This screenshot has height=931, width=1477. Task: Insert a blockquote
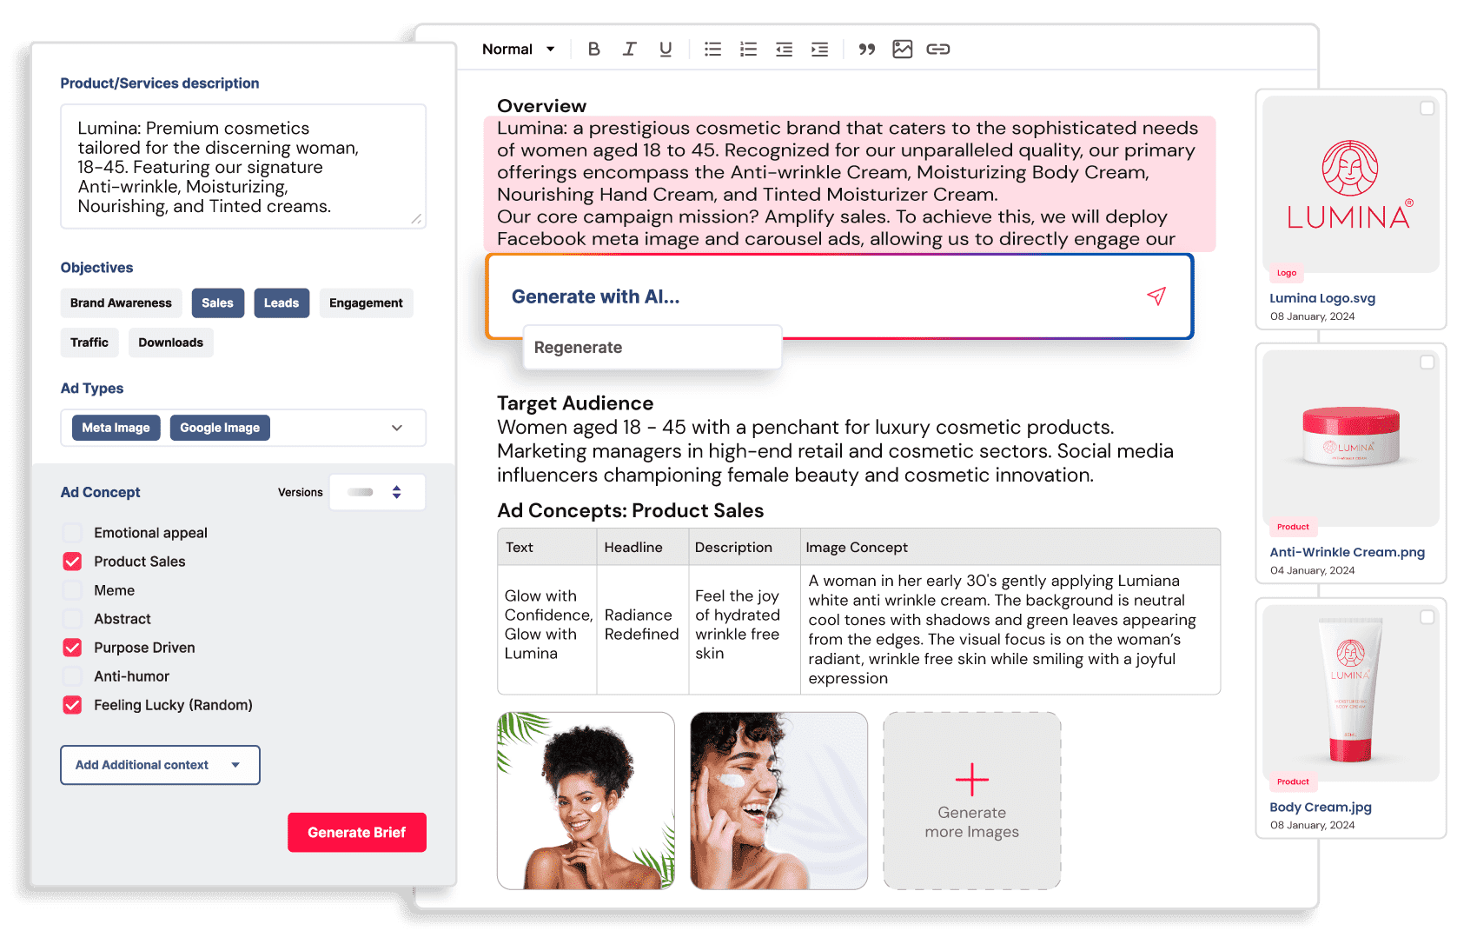pyautogui.click(x=866, y=49)
